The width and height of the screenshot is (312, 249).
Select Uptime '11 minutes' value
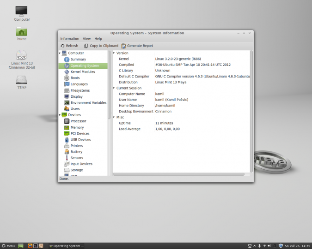click(164, 123)
